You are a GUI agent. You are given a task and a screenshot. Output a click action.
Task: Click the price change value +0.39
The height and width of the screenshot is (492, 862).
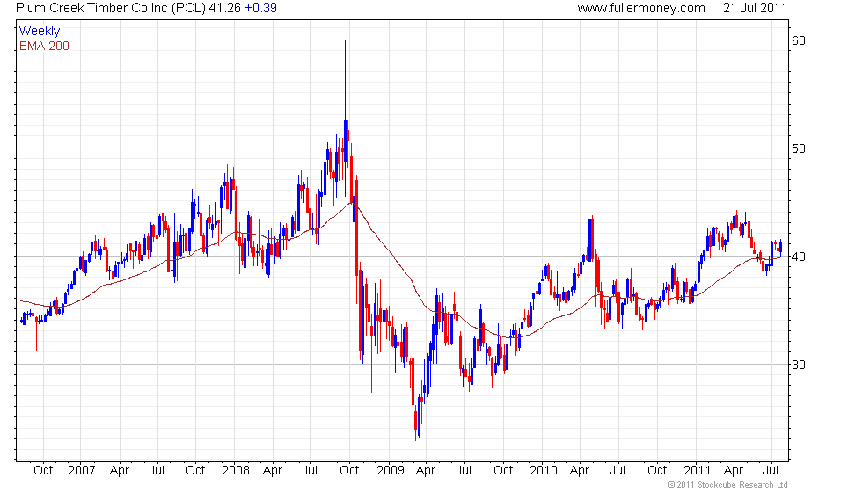260,8
